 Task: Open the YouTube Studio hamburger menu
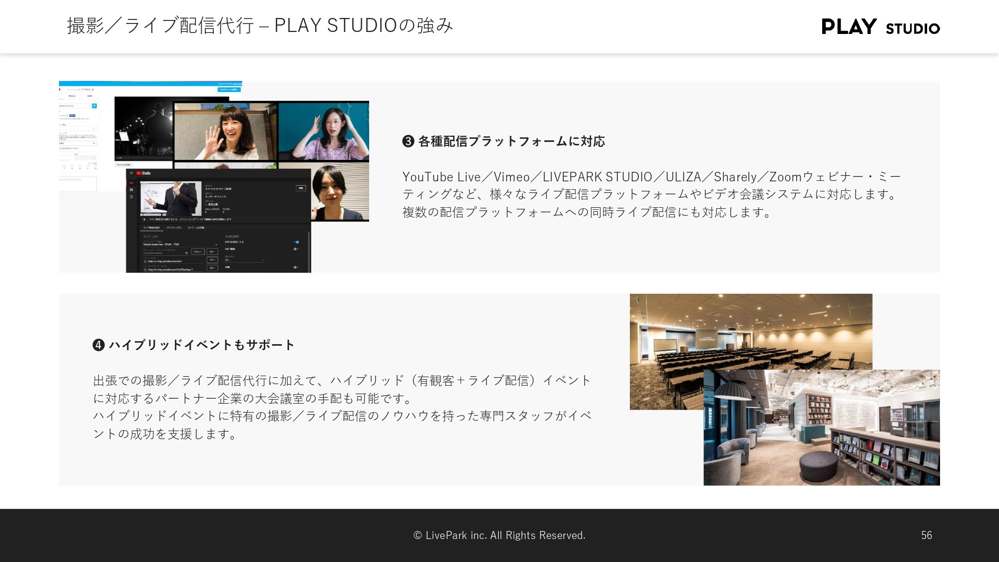tap(131, 173)
